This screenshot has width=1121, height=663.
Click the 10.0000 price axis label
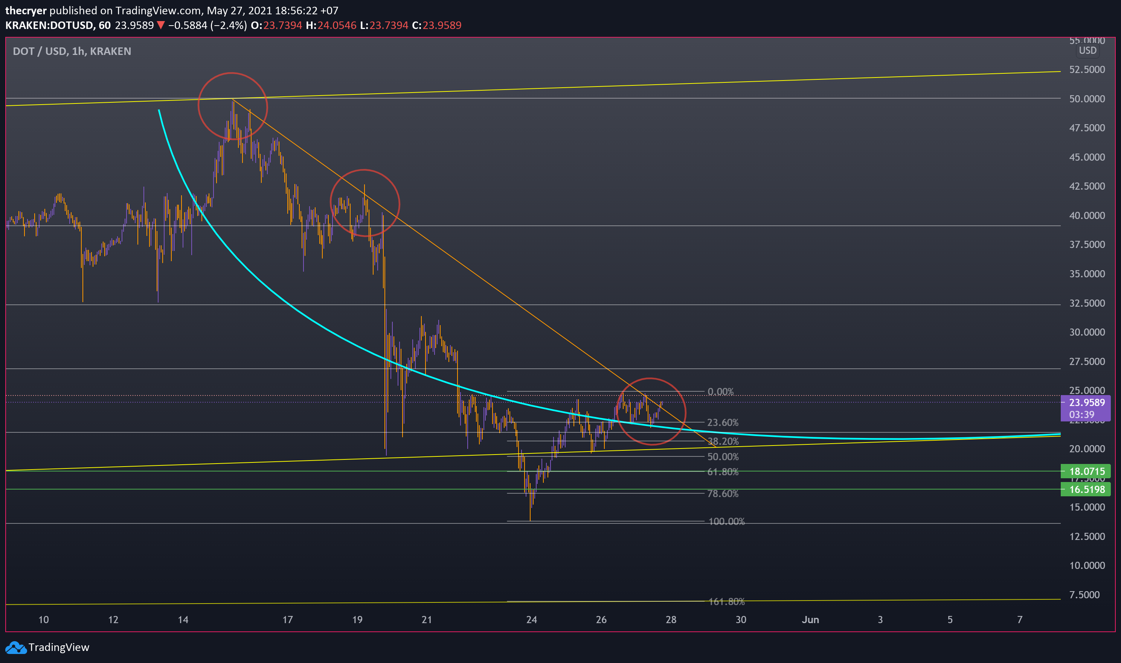1087,565
